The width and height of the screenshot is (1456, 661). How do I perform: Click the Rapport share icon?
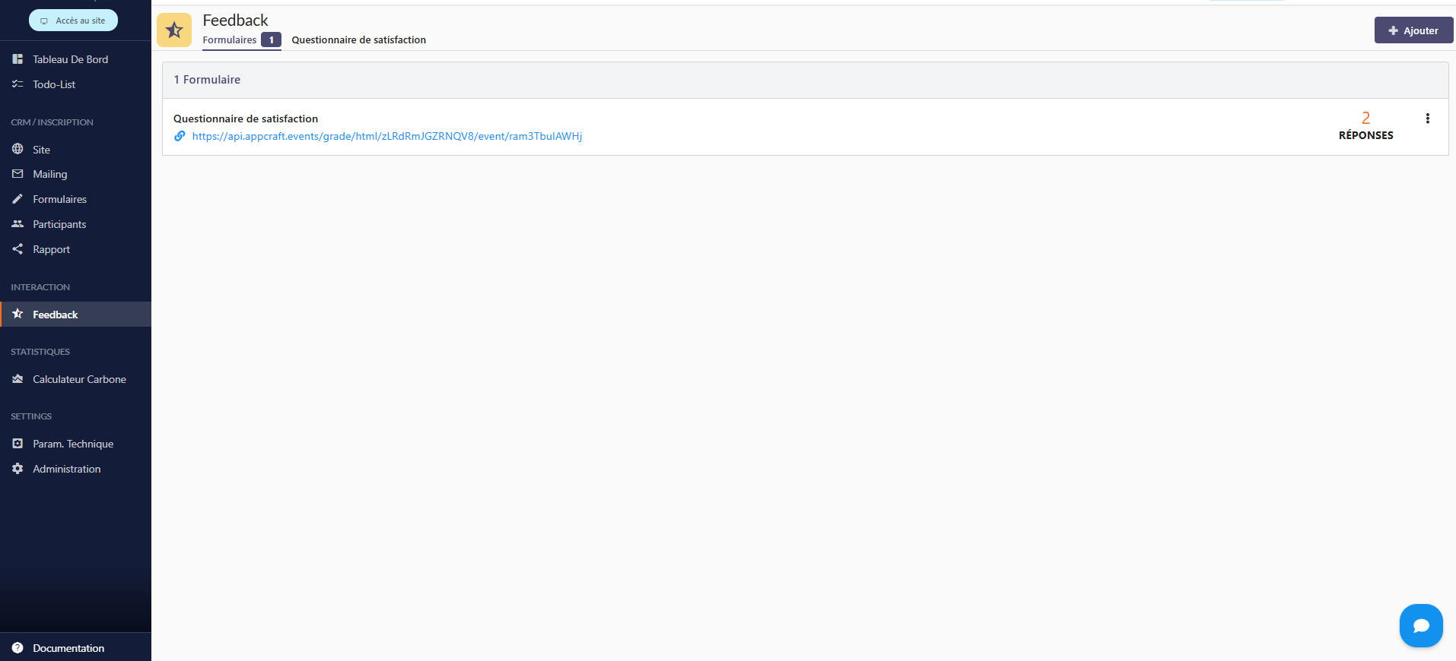[x=17, y=249]
